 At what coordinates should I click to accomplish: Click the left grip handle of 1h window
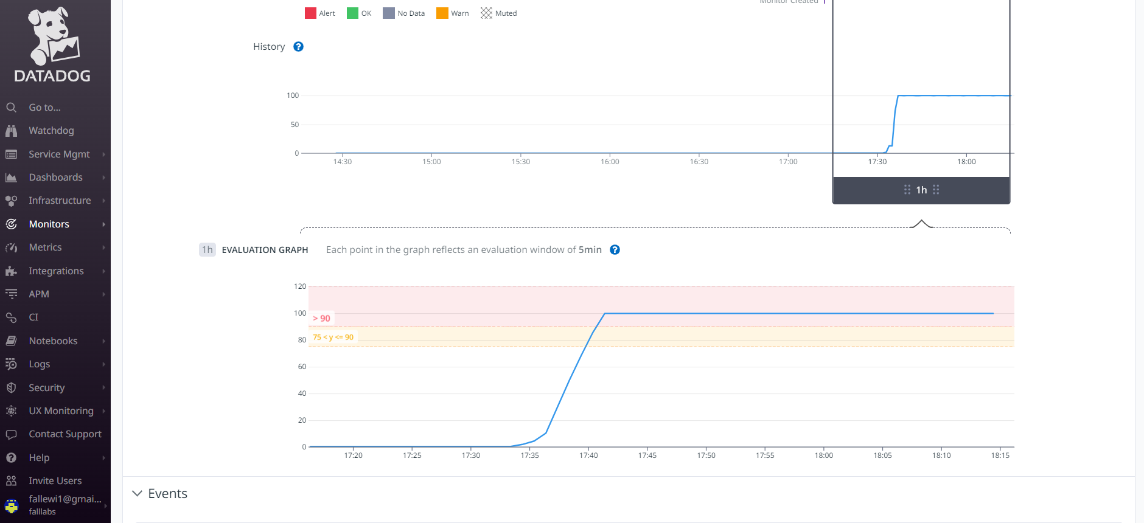click(x=907, y=190)
